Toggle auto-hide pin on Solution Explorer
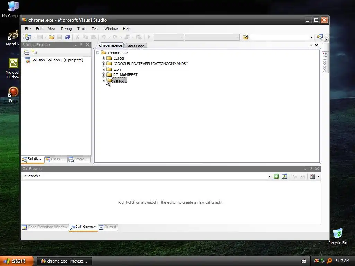Image resolution: width=355 pixels, height=266 pixels. coord(81,45)
